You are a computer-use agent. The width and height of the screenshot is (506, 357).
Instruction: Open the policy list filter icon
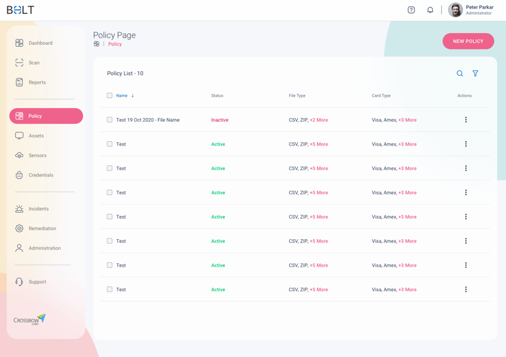[475, 74]
